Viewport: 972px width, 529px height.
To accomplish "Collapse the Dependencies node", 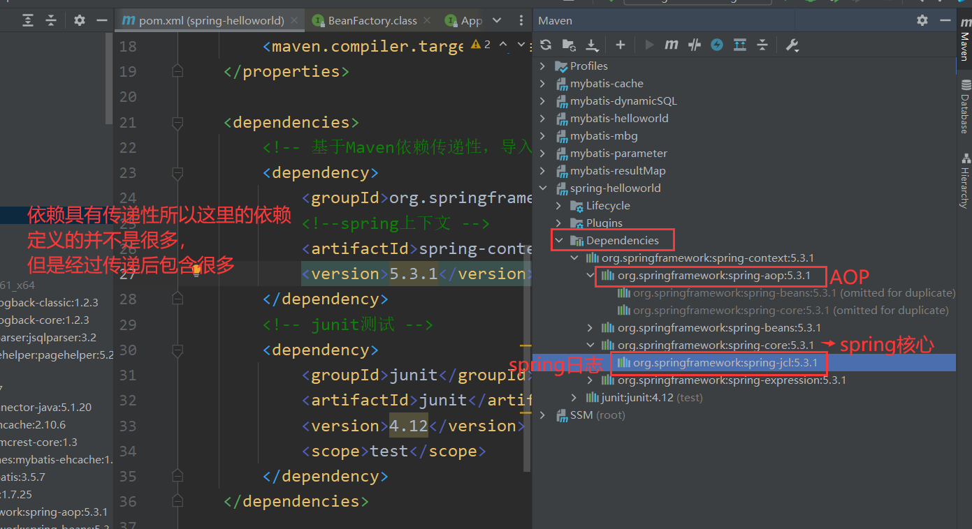I will tap(559, 240).
